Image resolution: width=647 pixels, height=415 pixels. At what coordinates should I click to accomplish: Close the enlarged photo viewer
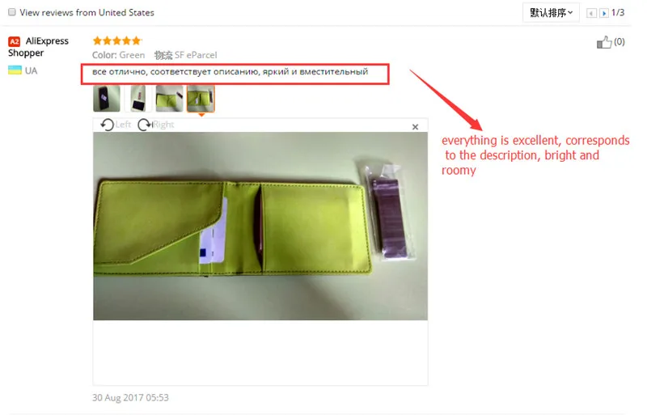point(415,127)
